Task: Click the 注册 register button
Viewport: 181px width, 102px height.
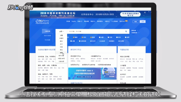Action: click(x=143, y=22)
